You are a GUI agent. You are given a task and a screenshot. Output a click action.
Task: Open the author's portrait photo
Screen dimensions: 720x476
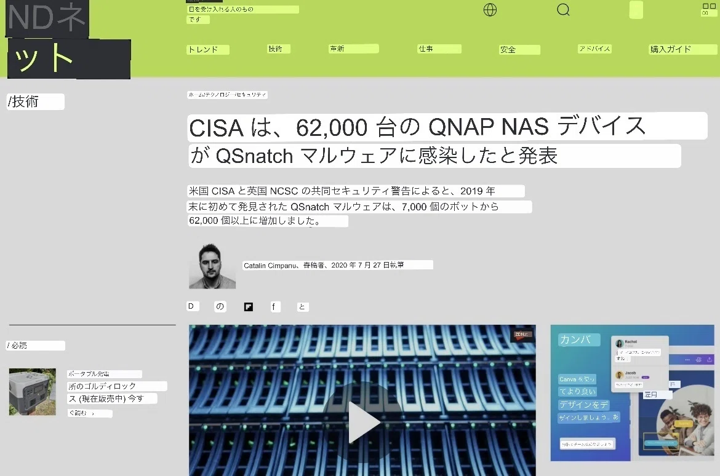(212, 266)
